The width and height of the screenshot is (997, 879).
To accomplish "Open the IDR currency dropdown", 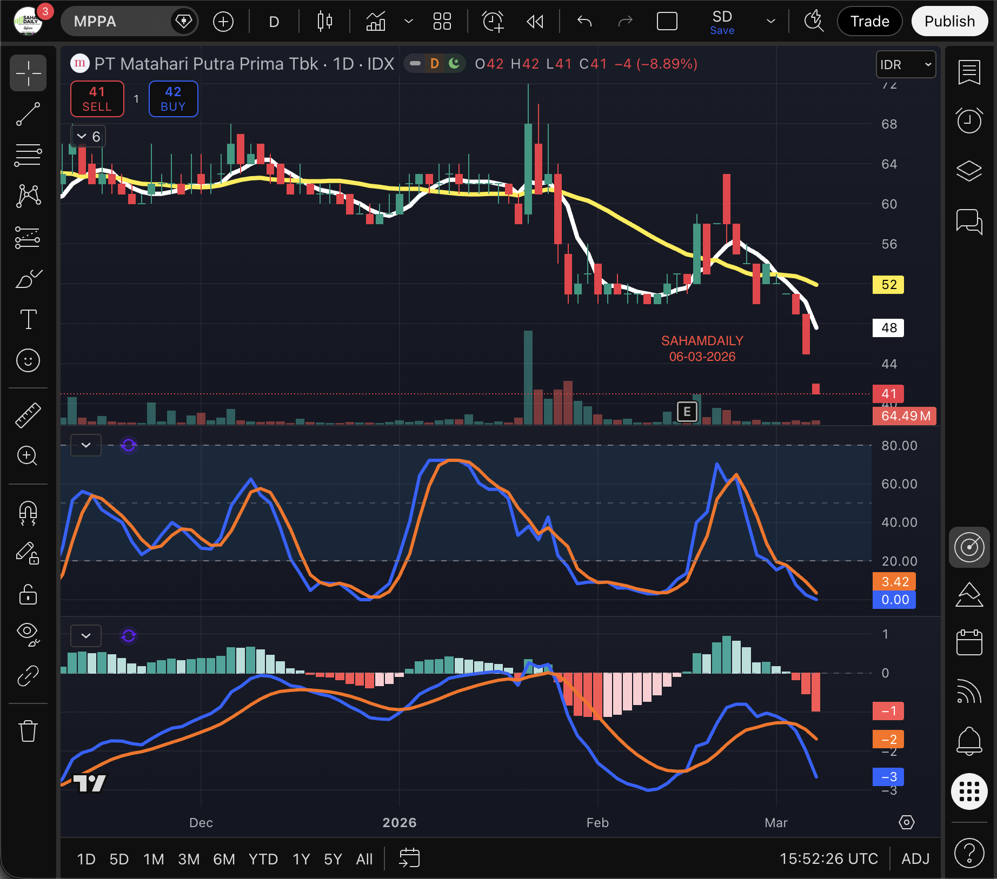I will [906, 65].
